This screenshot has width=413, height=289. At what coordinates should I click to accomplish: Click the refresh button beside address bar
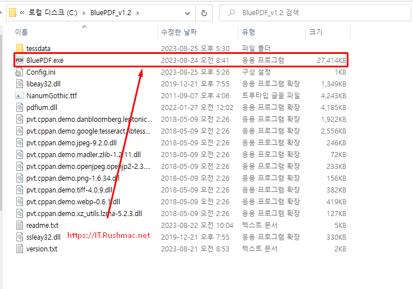[204, 13]
